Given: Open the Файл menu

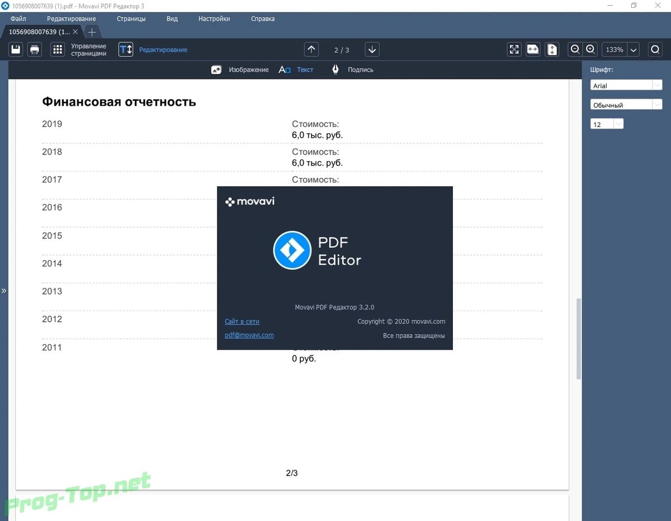Looking at the screenshot, I should point(18,18).
